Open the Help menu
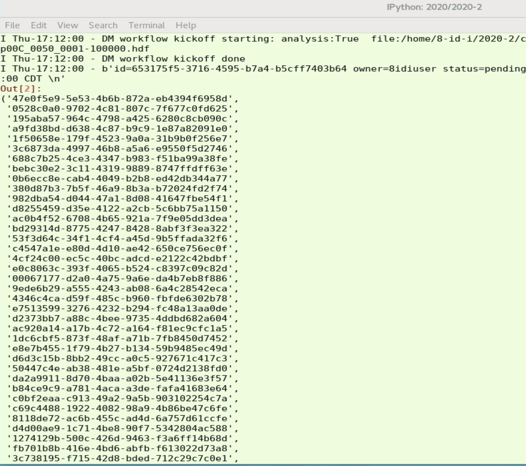The height and width of the screenshot is (466, 526). [185, 25]
